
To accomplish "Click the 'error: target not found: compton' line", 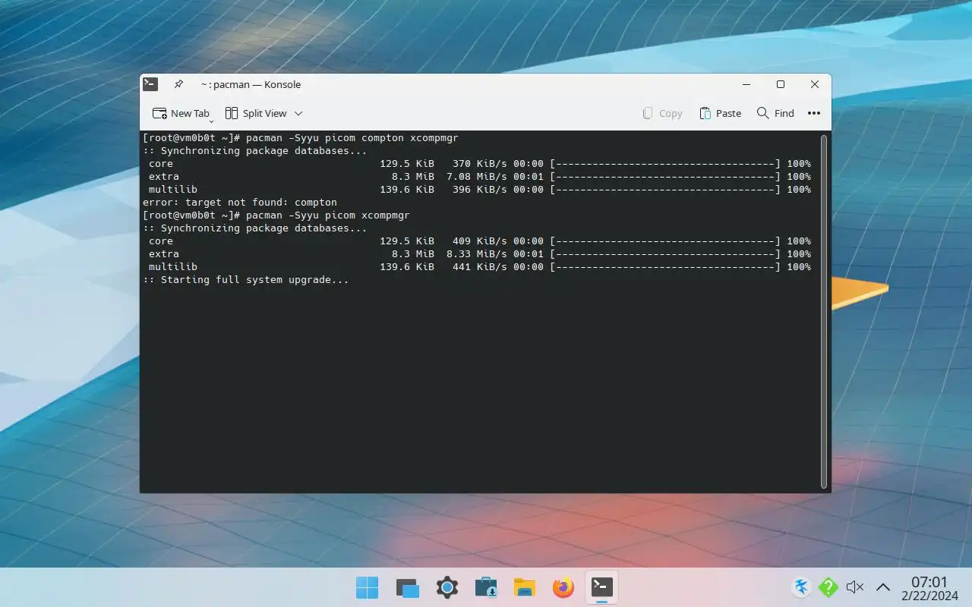I will 240,203.
